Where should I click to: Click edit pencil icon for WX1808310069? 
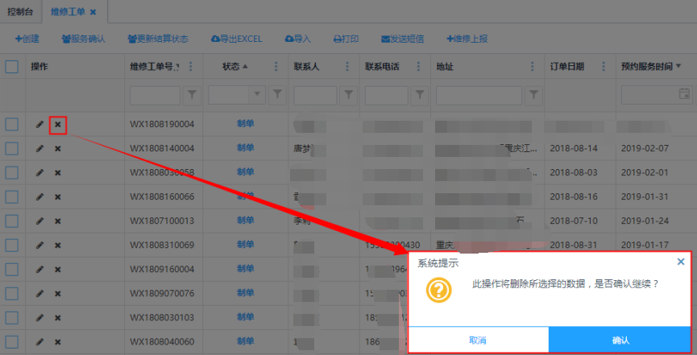tap(39, 246)
